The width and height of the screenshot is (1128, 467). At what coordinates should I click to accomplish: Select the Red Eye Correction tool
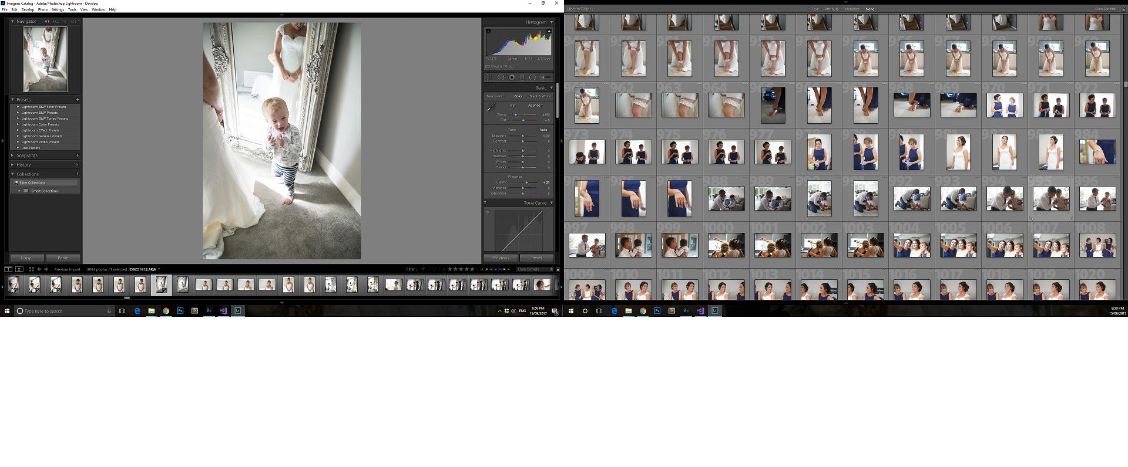pos(512,77)
